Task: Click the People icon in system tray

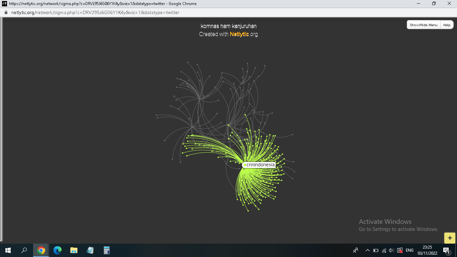Action: pyautogui.click(x=356, y=250)
